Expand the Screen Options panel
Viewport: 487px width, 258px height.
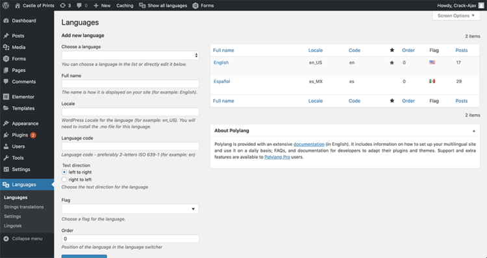tap(456, 16)
